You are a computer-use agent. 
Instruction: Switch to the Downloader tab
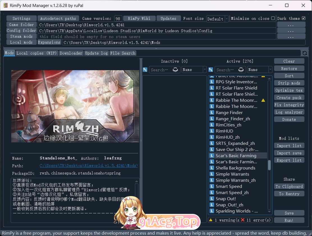click(x=71, y=53)
